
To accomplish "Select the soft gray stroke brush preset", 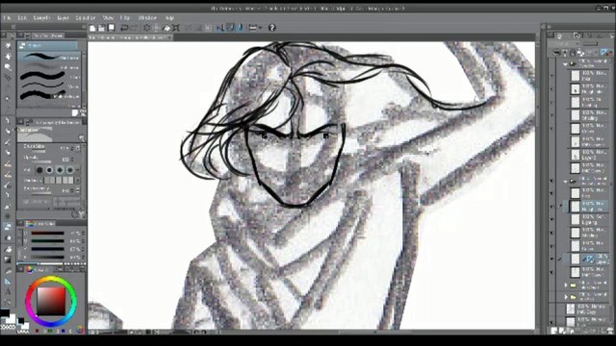I will click(49, 67).
